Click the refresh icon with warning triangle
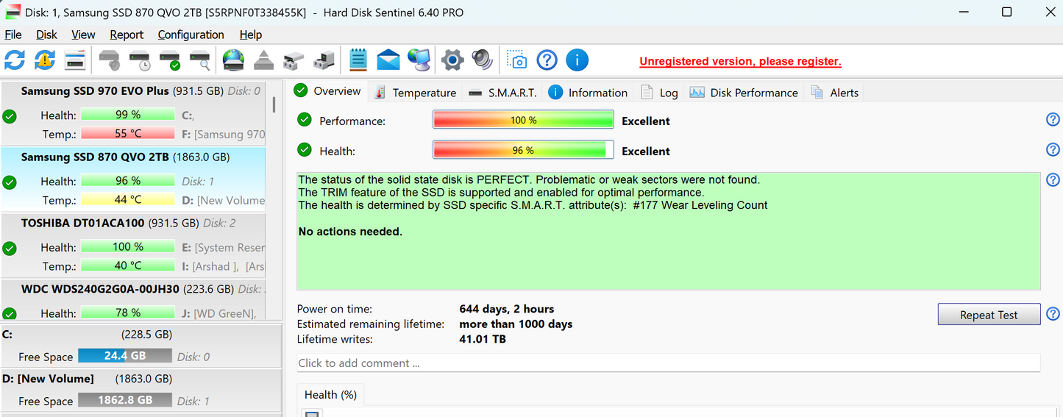Screen dimensions: 1063x417 pyautogui.click(x=45, y=60)
